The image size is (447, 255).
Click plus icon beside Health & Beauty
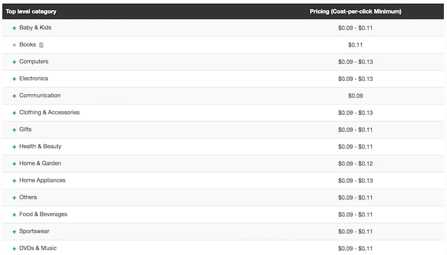(14, 147)
